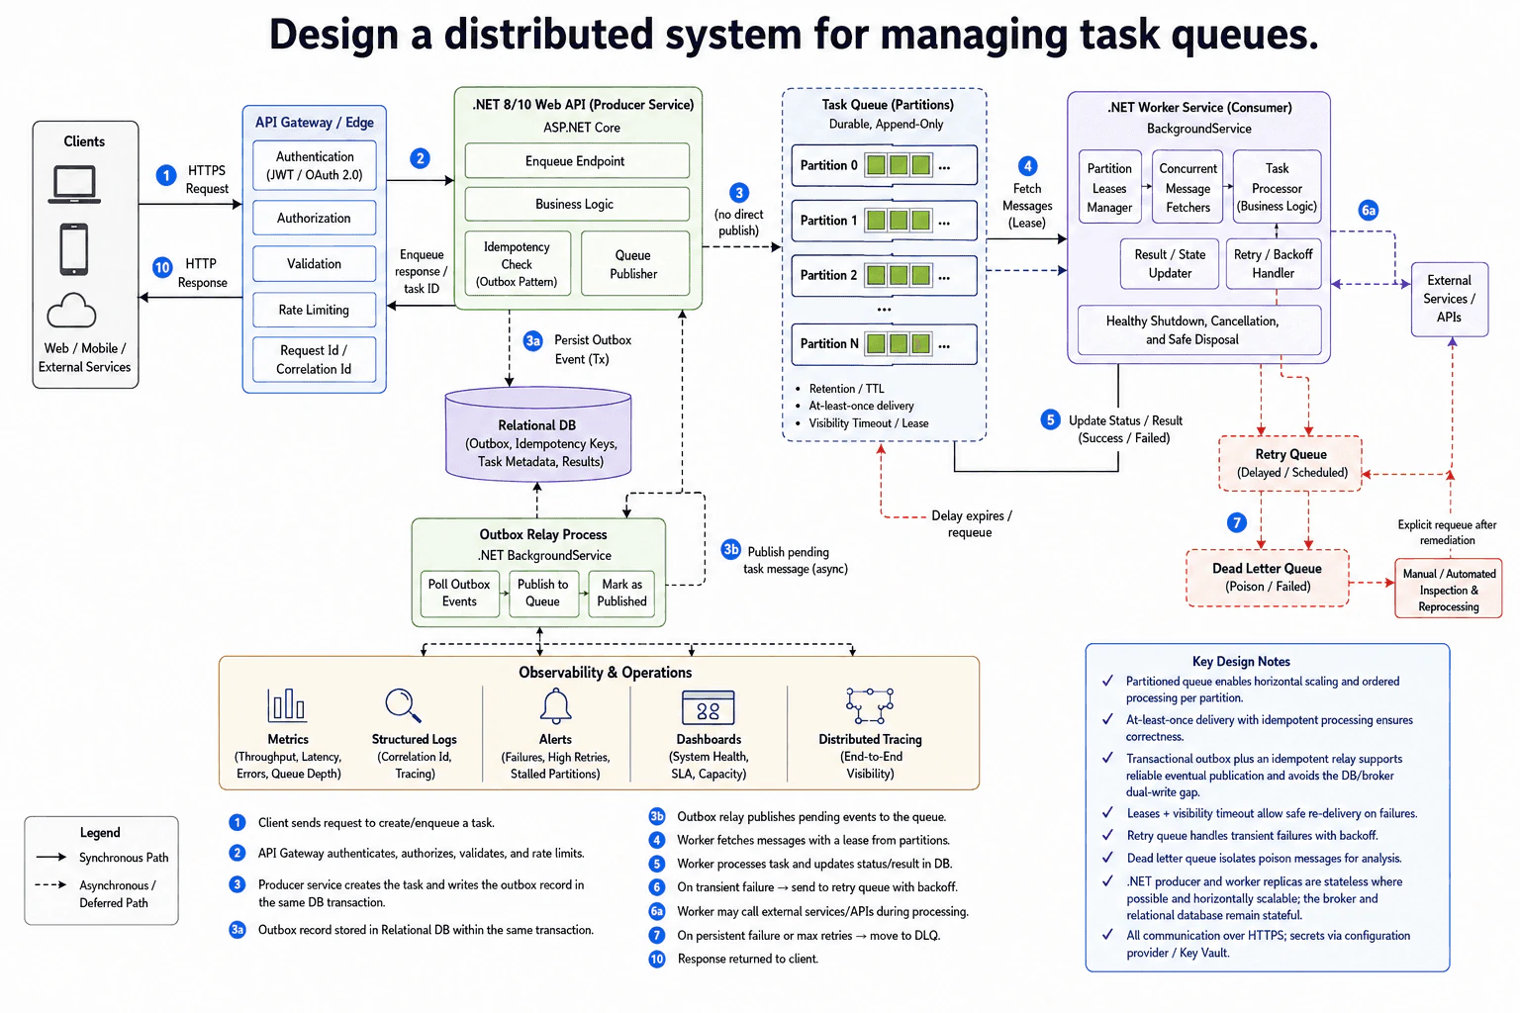This screenshot has width=1520, height=1013.
Task: Click the Outbox Relay Process heading
Action: 543,534
